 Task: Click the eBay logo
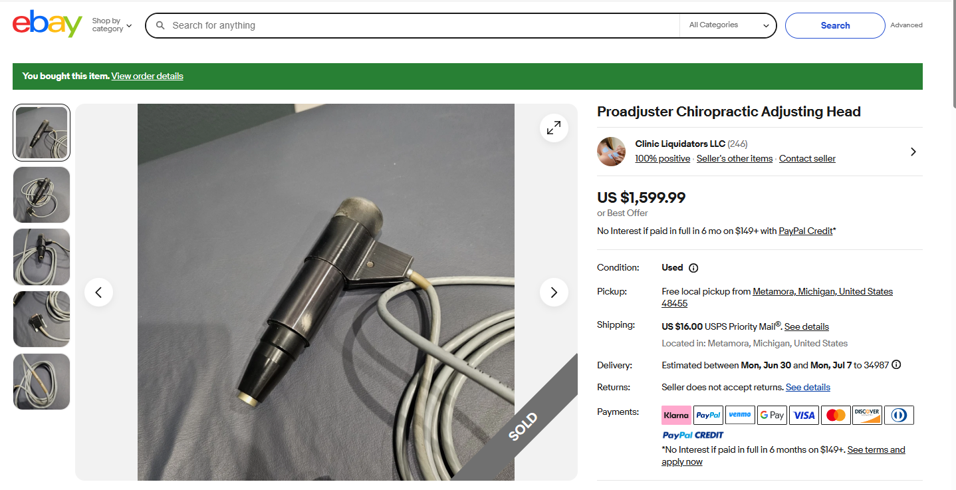pyautogui.click(x=47, y=24)
